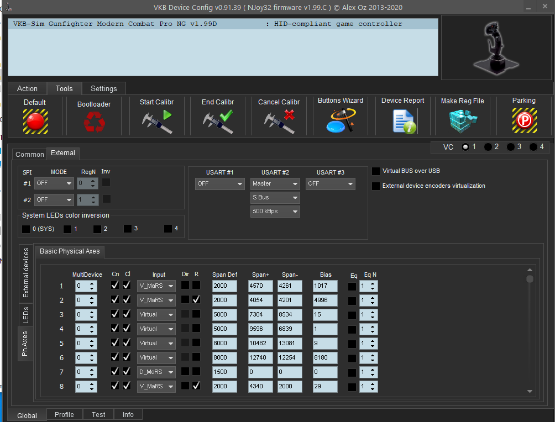Open the Profile tab
555x422 pixels.
[64, 415]
